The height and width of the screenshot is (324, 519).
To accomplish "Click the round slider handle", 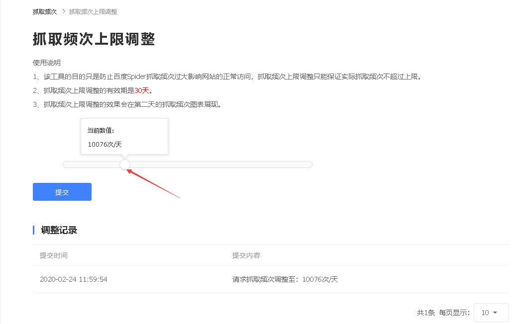I will click(x=125, y=164).
